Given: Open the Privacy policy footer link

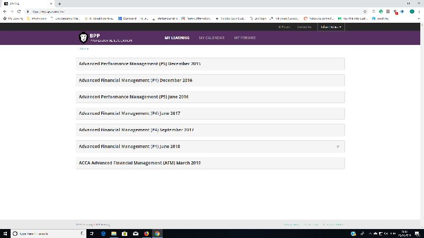Looking at the screenshot, I should 291,224.
